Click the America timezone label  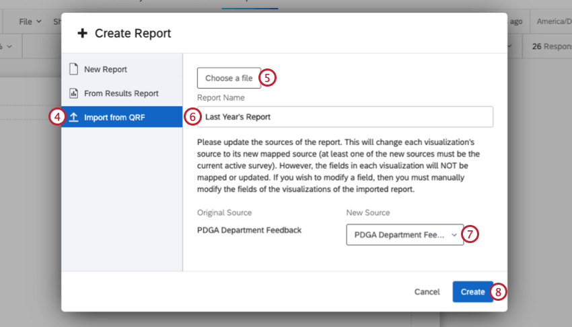[553, 21]
